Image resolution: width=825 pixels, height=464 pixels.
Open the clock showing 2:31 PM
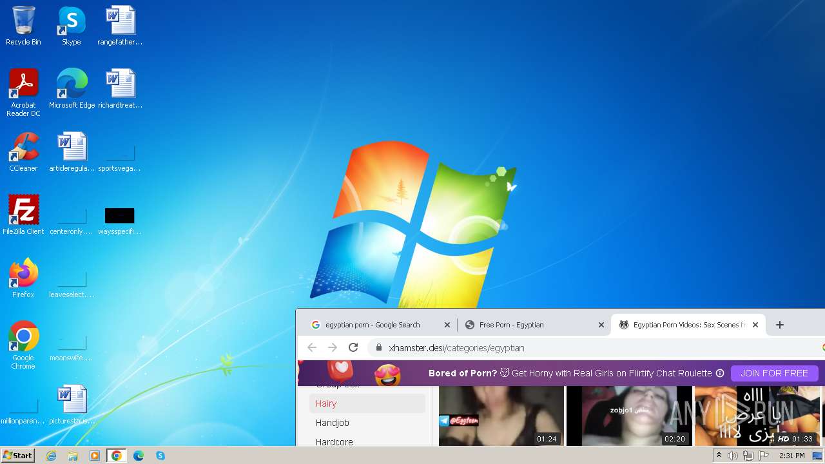coord(792,456)
